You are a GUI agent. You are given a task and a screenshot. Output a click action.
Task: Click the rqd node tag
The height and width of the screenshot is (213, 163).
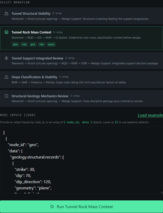pos(24,45)
